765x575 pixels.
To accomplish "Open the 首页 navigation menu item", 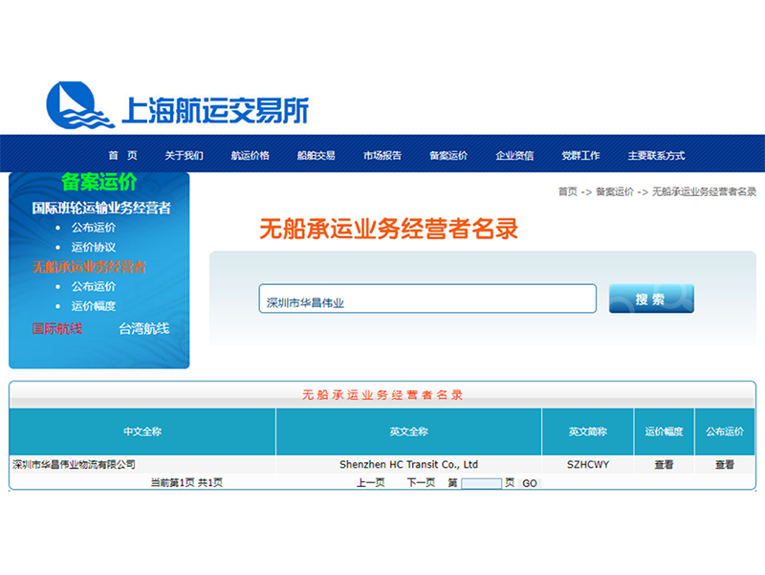I will click(x=122, y=155).
